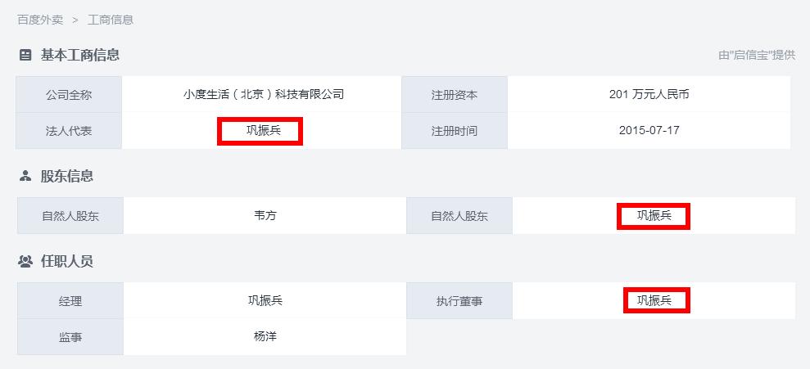The width and height of the screenshot is (810, 369).
Task: Click the 股东信息 section heading
Action: tap(67, 176)
